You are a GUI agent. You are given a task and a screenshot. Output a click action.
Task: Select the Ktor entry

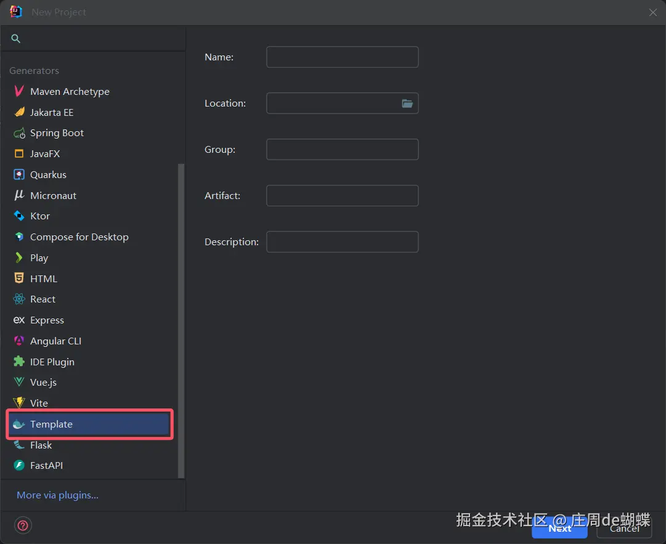pyautogui.click(x=90, y=216)
